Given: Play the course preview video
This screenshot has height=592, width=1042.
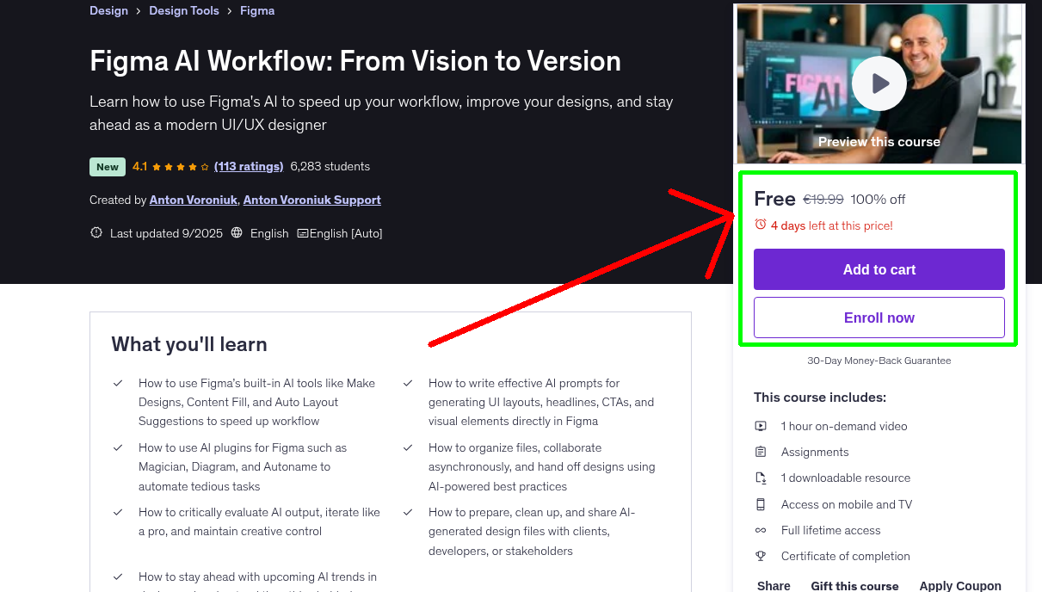Looking at the screenshot, I should click(x=879, y=83).
